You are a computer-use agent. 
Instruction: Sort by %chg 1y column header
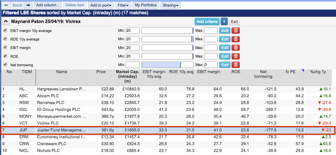point(318,77)
